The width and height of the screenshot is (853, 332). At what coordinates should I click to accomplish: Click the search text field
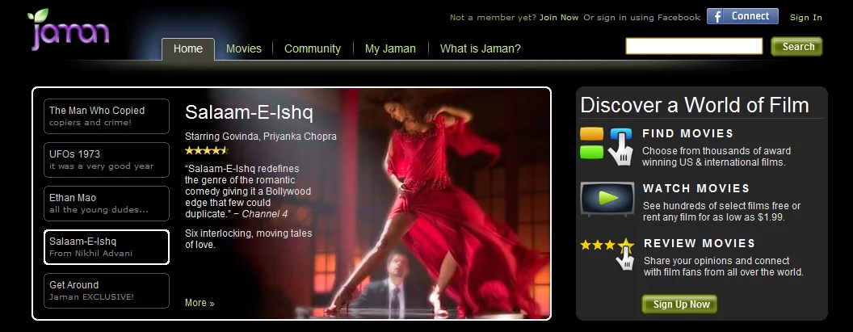point(694,47)
